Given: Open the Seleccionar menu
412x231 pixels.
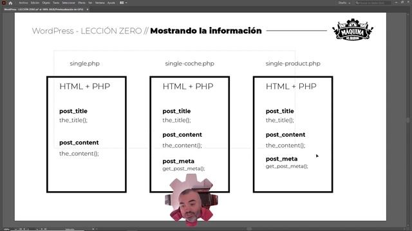Looking at the screenshot, I should coord(69,3).
